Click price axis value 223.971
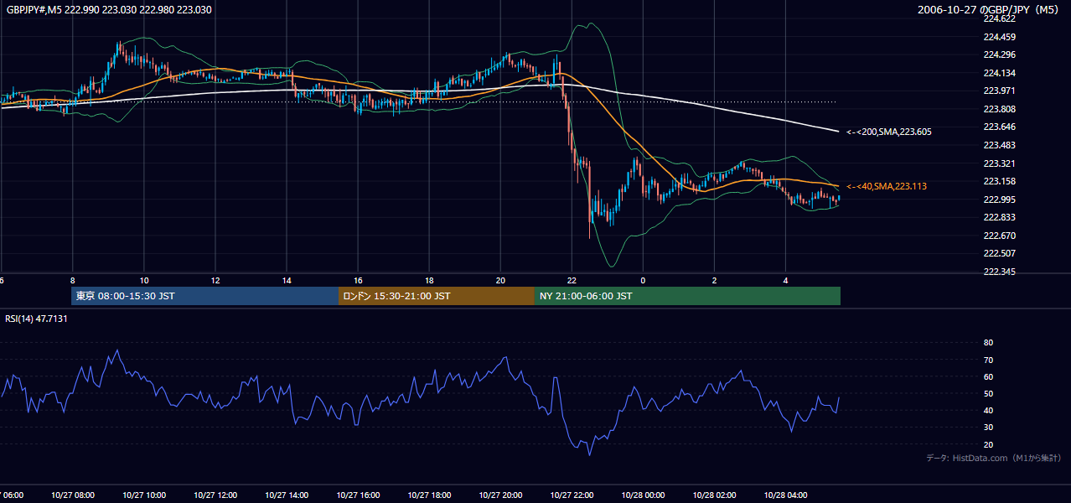 click(x=999, y=91)
